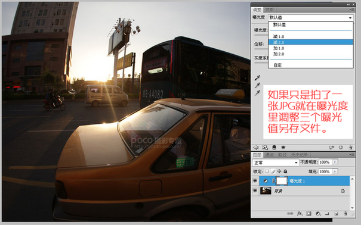Switch to the 历史记录 tab
361x225 pixels.
(x=300, y=155)
